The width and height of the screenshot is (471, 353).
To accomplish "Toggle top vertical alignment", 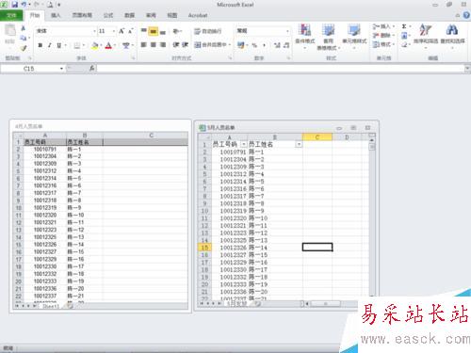I will click(143, 31).
